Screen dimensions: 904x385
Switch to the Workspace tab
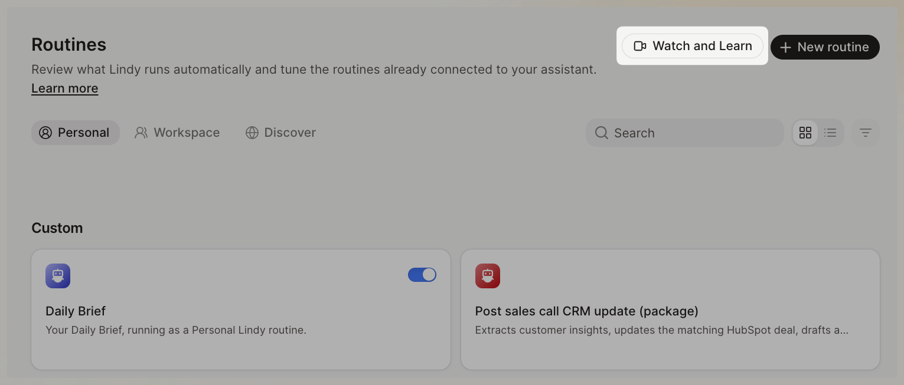(x=177, y=133)
